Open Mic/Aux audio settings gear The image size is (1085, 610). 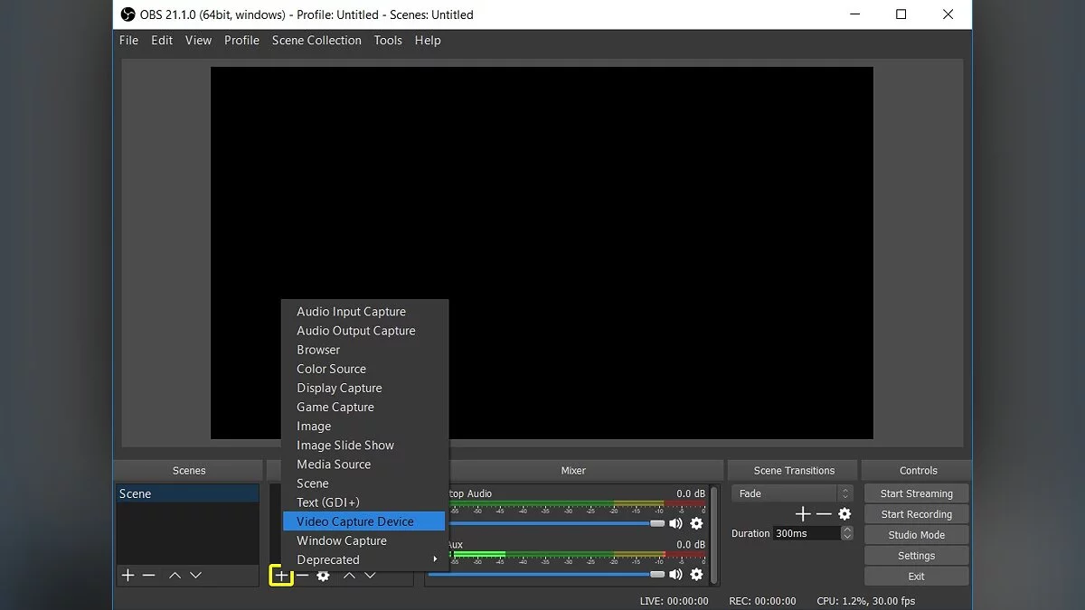pyautogui.click(x=696, y=574)
